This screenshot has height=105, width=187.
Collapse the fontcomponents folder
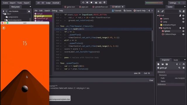tap(5, 20)
